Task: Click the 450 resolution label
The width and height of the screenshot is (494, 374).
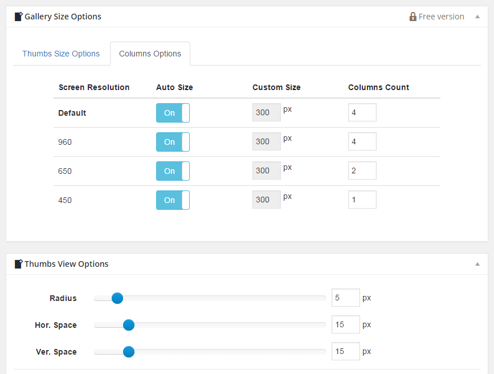Action: coord(65,200)
